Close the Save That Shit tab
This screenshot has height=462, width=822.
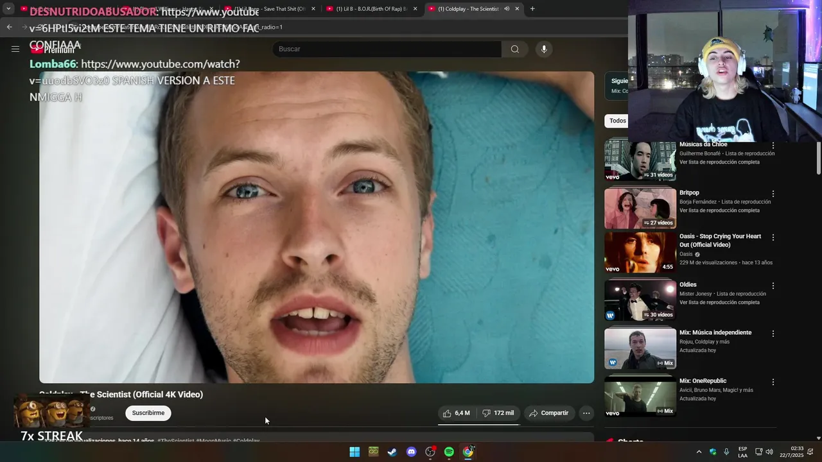[x=313, y=9]
